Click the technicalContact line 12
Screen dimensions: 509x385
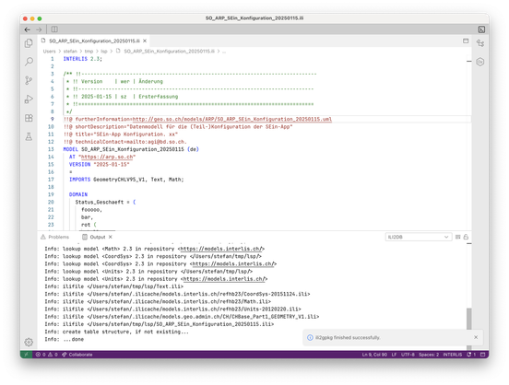click(125, 142)
